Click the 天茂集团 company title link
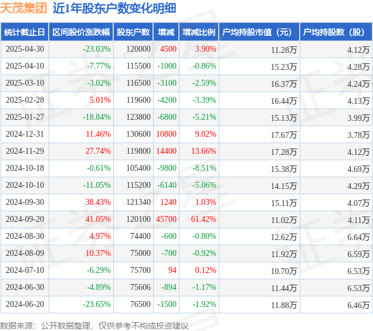Viewport: 373px width, 331px height. coord(23,8)
